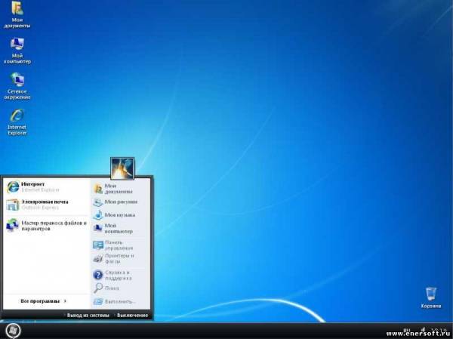This screenshot has height=339, width=453.
Task: Click the Мои рисунки pictures icon
Action: pyautogui.click(x=98, y=202)
